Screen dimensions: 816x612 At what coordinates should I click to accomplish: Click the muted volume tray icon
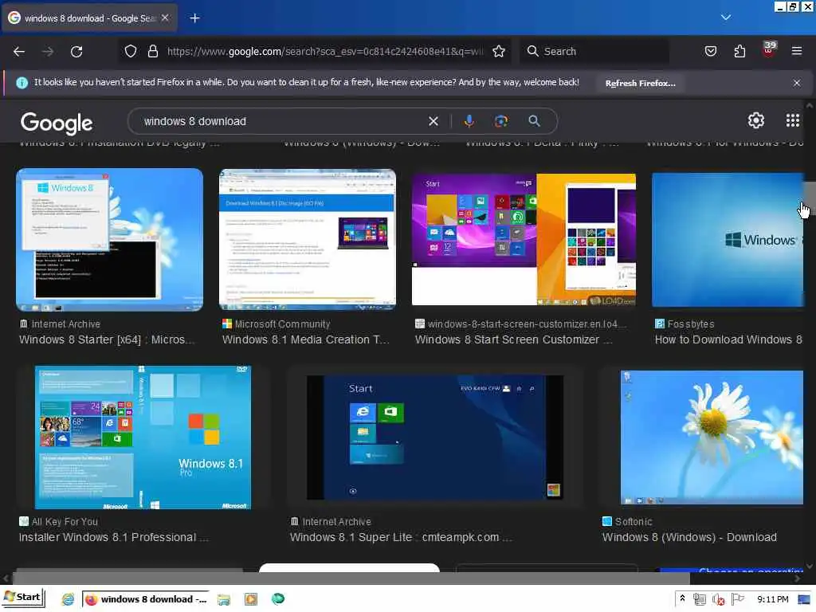coord(719,599)
